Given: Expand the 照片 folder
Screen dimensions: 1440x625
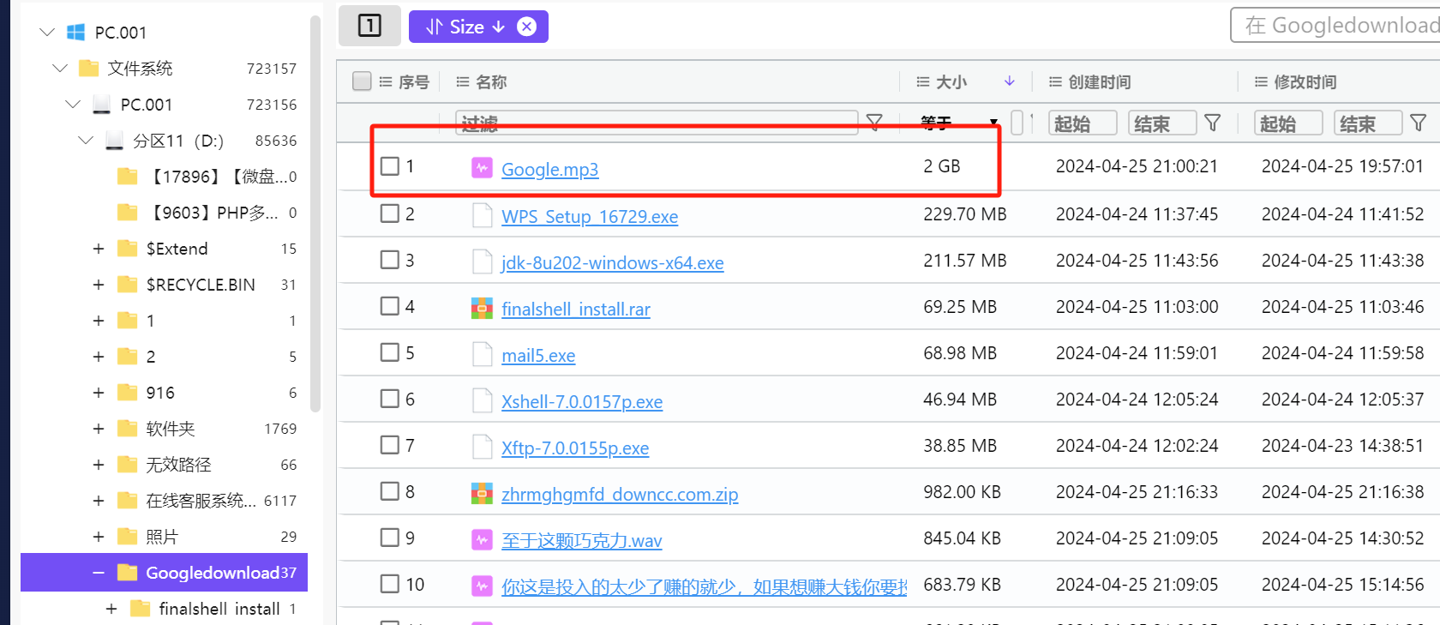Looking at the screenshot, I should click(x=99, y=537).
